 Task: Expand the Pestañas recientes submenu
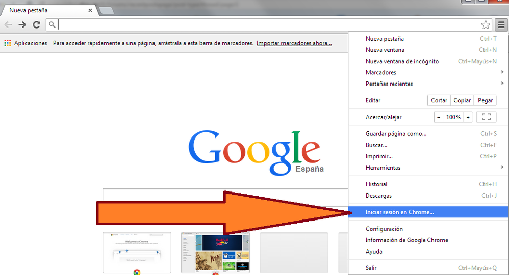click(x=428, y=84)
